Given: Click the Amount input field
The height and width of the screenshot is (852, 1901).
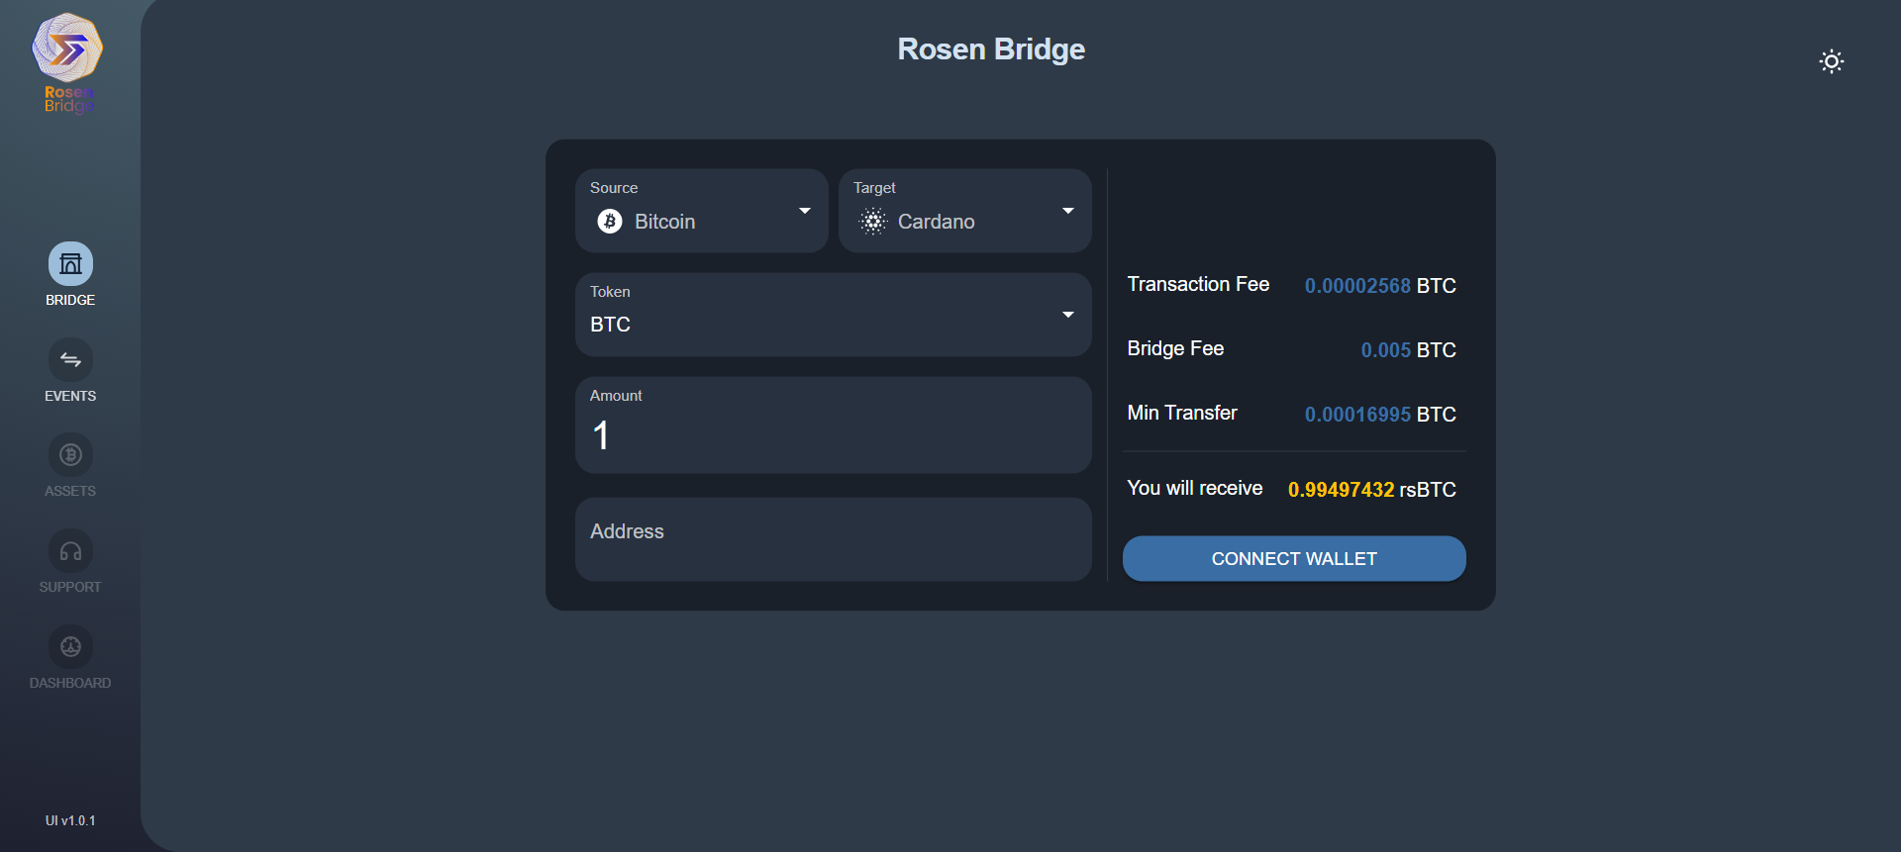Looking at the screenshot, I should click(x=834, y=425).
